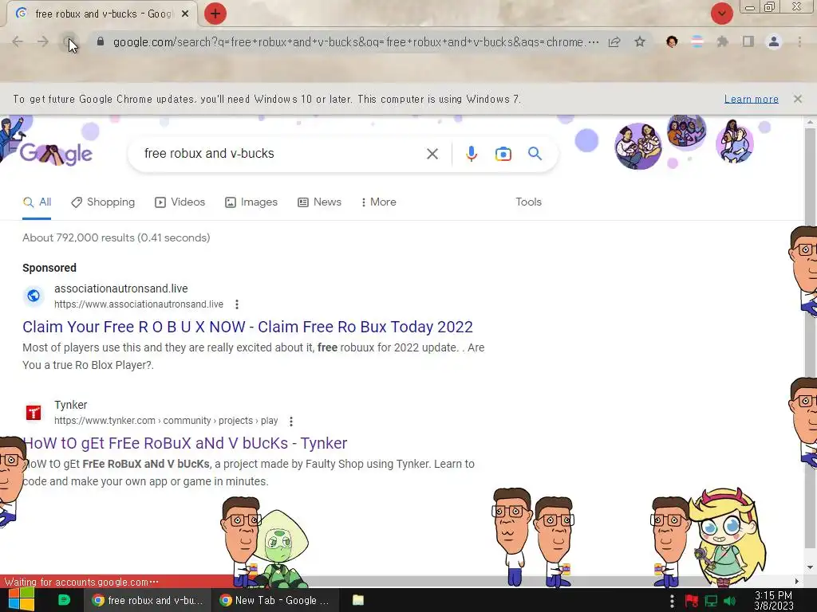Click the Tynker red T favicon
This screenshot has width=817, height=612.
tap(34, 413)
